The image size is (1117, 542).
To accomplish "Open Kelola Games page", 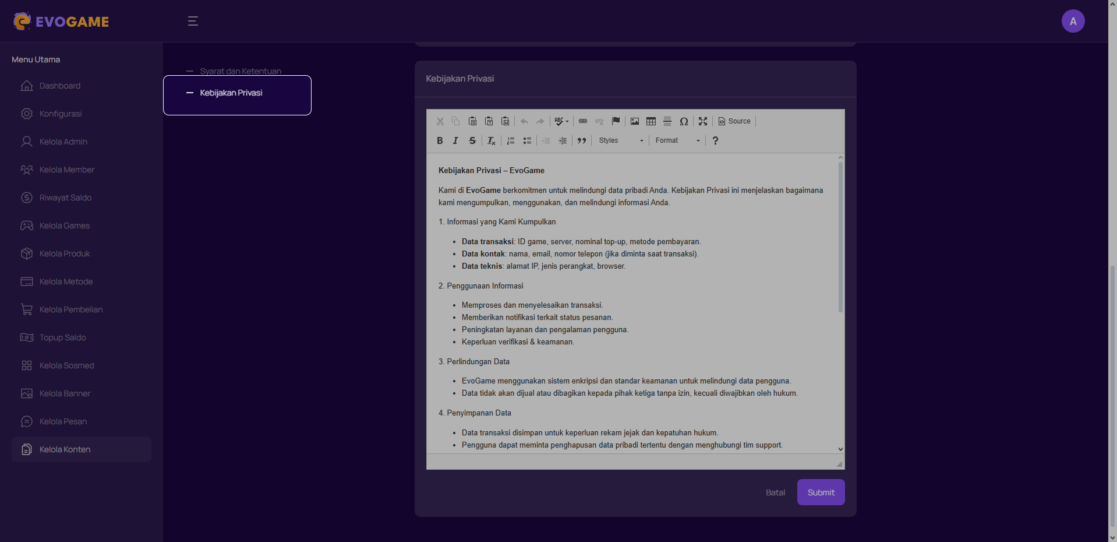I will (x=82, y=226).
